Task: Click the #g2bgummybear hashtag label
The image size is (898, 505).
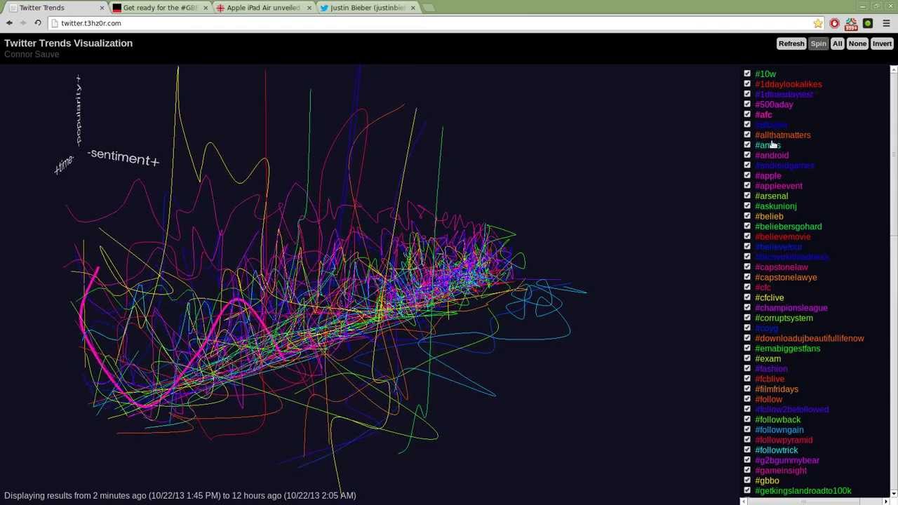Action: 787,460
